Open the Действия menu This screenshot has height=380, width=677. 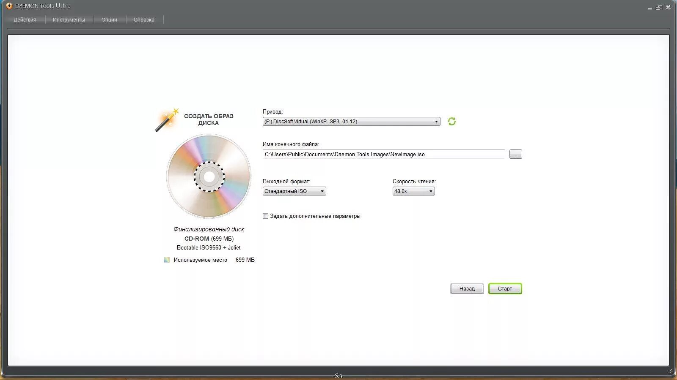tap(25, 20)
